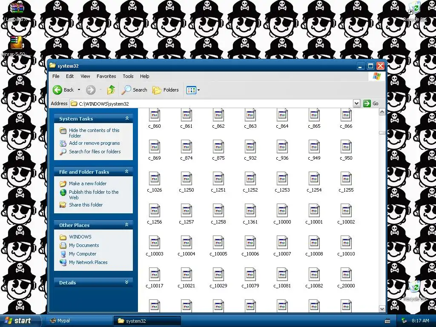
Task: Select the c_10004 file icon
Action: pyautogui.click(x=186, y=242)
